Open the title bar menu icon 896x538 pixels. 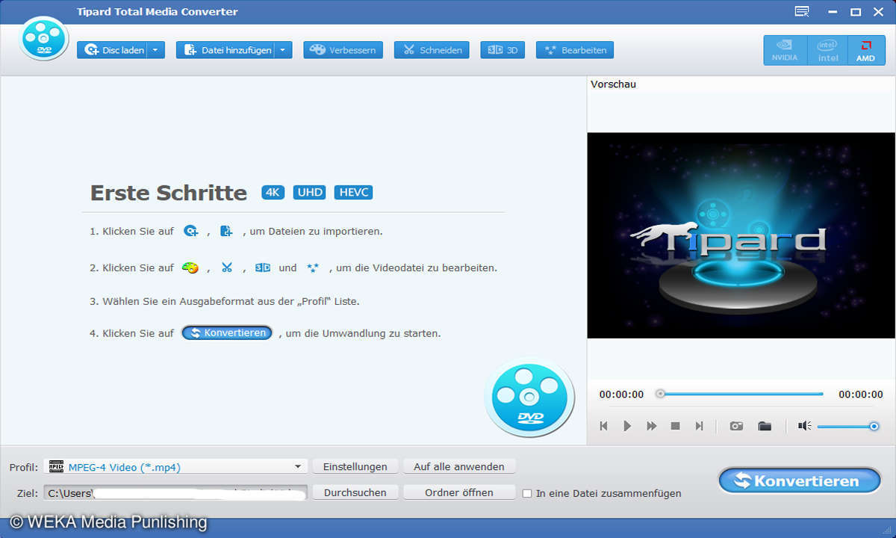click(803, 11)
